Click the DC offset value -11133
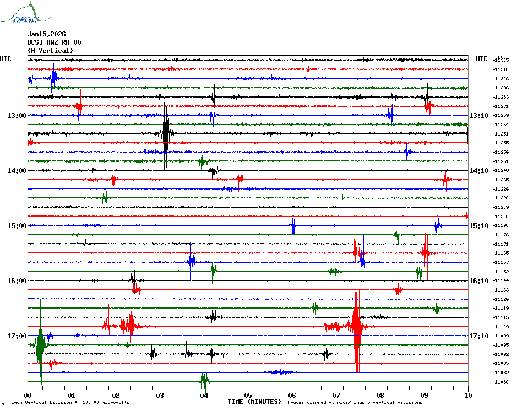The height and width of the screenshot is (410, 512). 500,290
